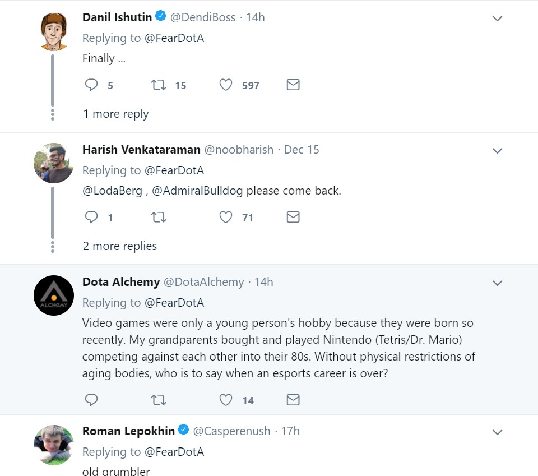Click Dota Alchemy profile avatar

tap(54, 295)
